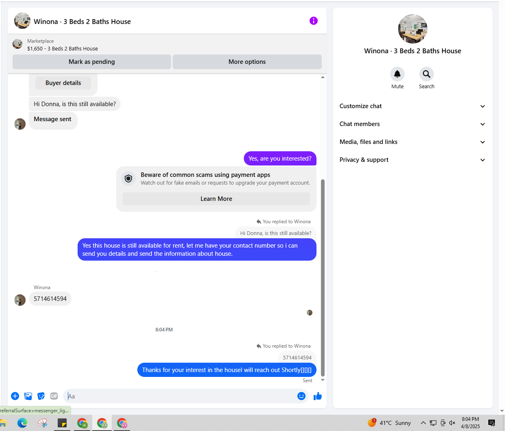The height and width of the screenshot is (431, 505).
Task: Open the notification center icon
Action: pos(492,423)
